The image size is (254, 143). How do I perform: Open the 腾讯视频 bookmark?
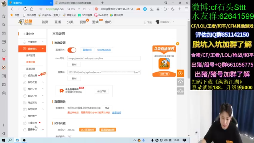pyautogui.click(x=117, y=15)
